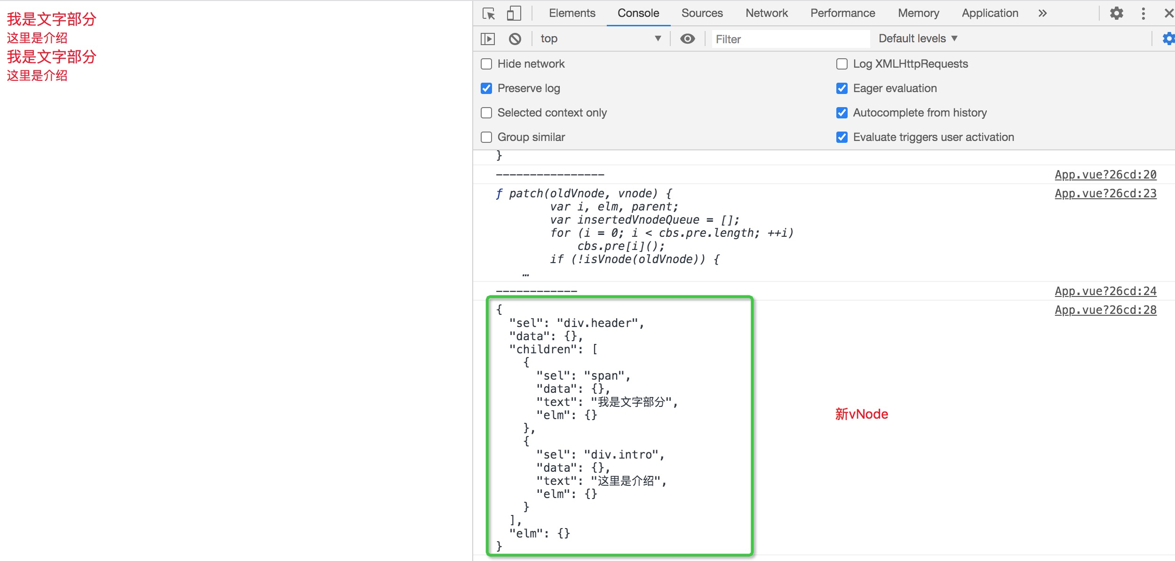Open the three-dot customize DevTools menu
This screenshot has width=1175, height=561.
pyautogui.click(x=1143, y=13)
